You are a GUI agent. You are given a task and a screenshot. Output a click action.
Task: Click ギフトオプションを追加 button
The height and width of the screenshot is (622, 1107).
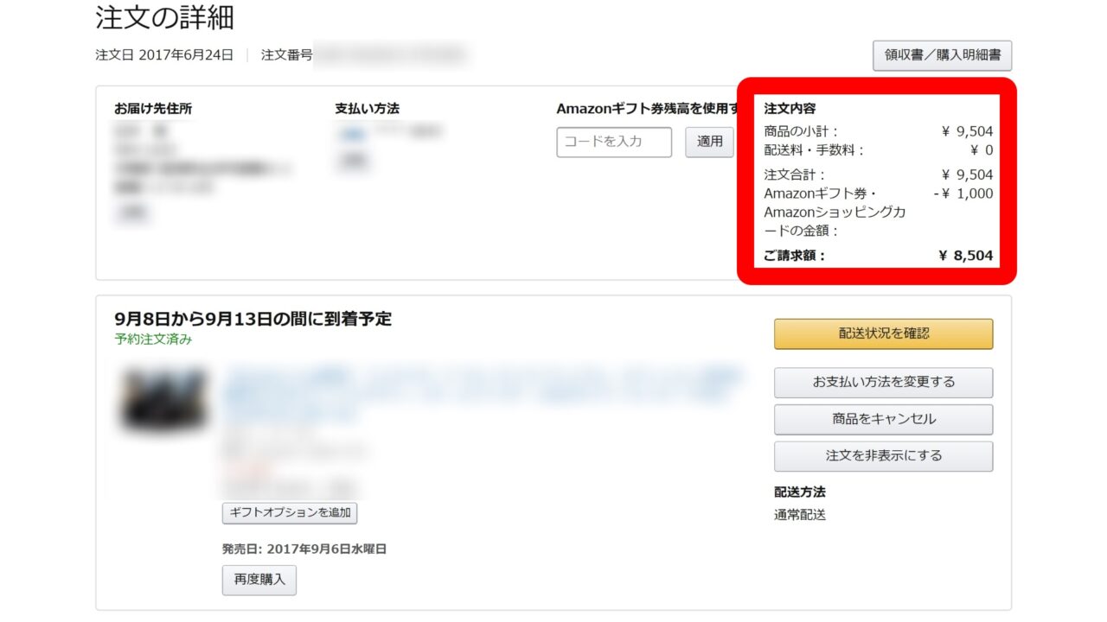290,512
